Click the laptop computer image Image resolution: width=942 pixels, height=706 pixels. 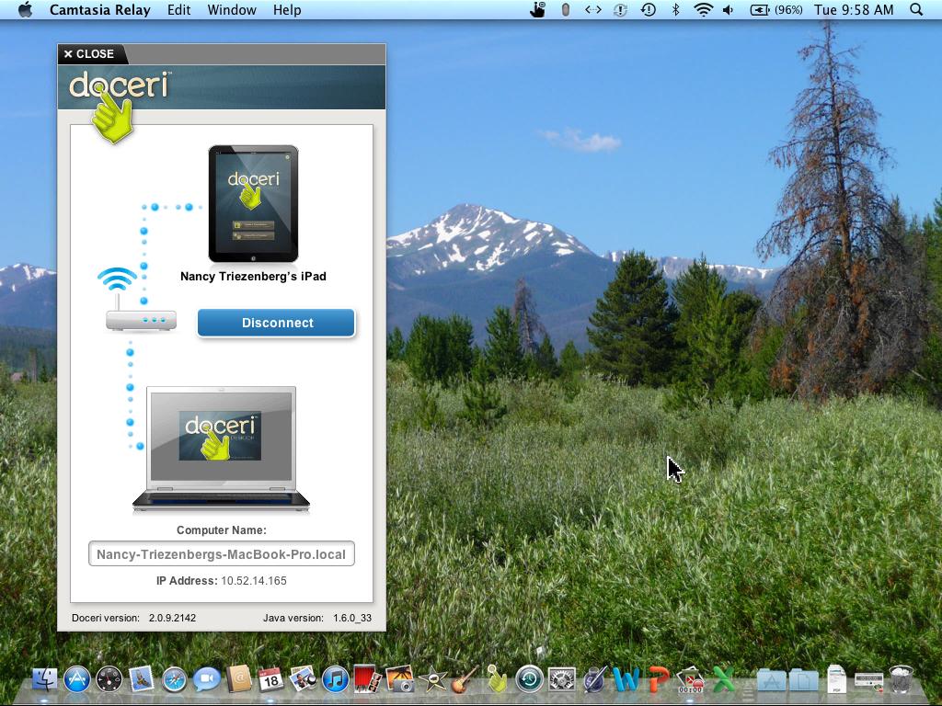[x=221, y=450]
